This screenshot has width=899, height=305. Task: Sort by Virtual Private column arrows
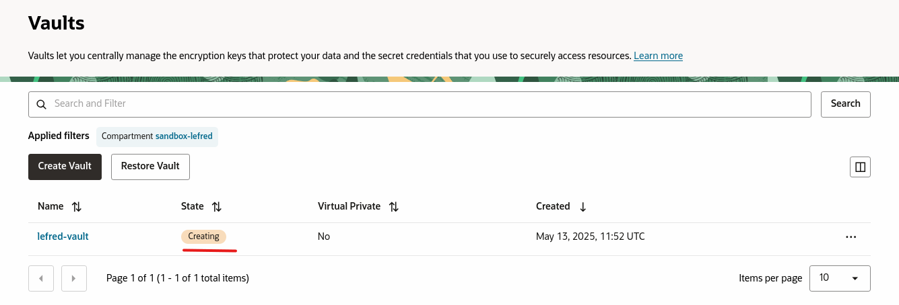click(394, 207)
